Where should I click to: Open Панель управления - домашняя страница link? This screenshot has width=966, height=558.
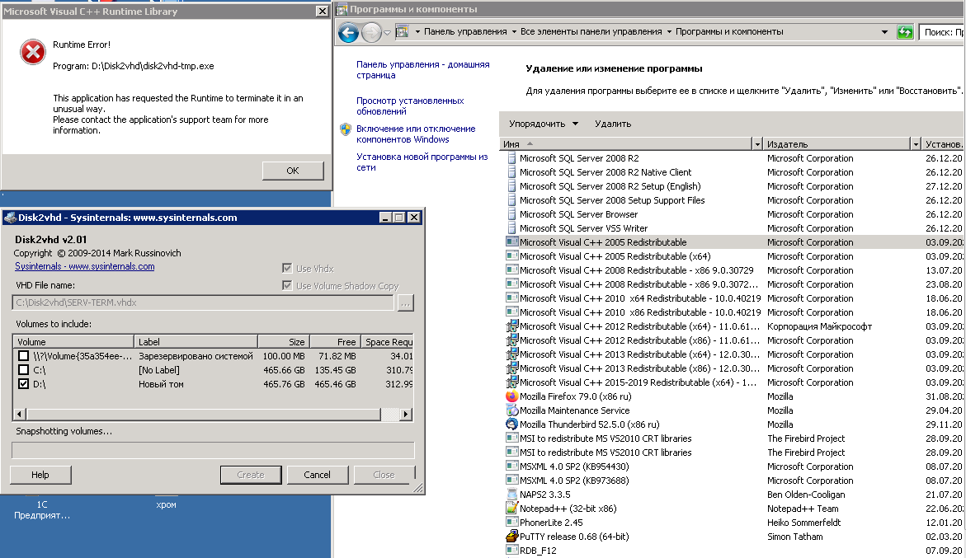[422, 69]
